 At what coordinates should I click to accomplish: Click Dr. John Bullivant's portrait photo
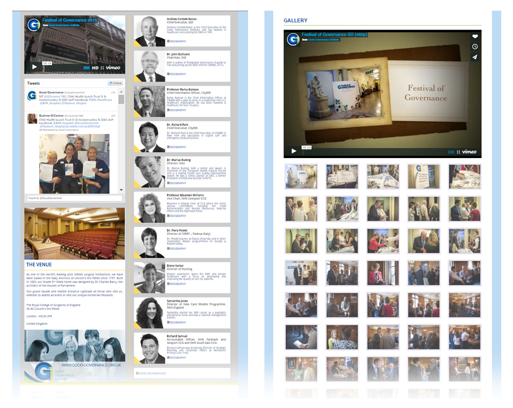click(150, 66)
